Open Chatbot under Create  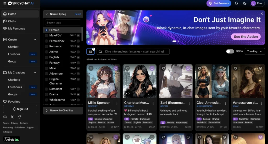pos(13,47)
